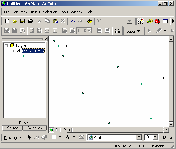Create a new map document

coord(7,21)
